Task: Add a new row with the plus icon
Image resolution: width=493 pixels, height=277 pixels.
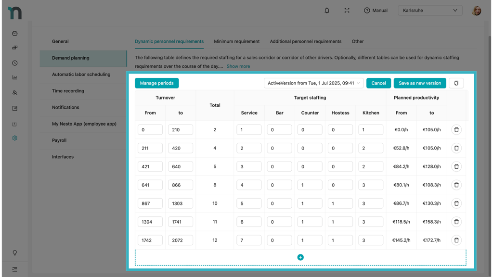Action: tap(300, 257)
